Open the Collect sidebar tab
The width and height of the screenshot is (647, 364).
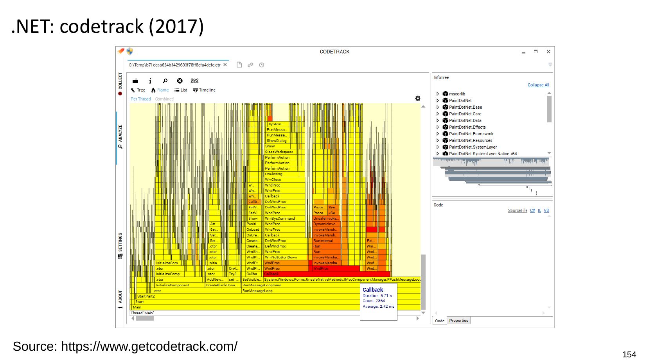pos(120,83)
